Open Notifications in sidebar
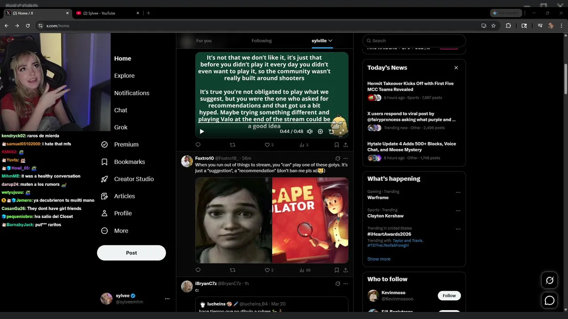Image resolution: width=568 pixels, height=319 pixels. tap(132, 93)
